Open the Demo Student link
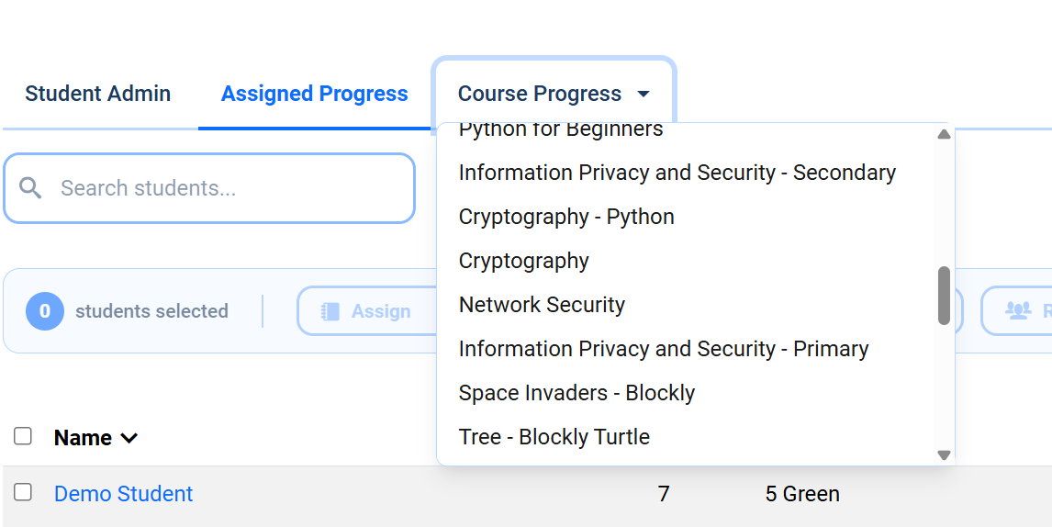Screen dimensions: 1052x527 (x=124, y=494)
